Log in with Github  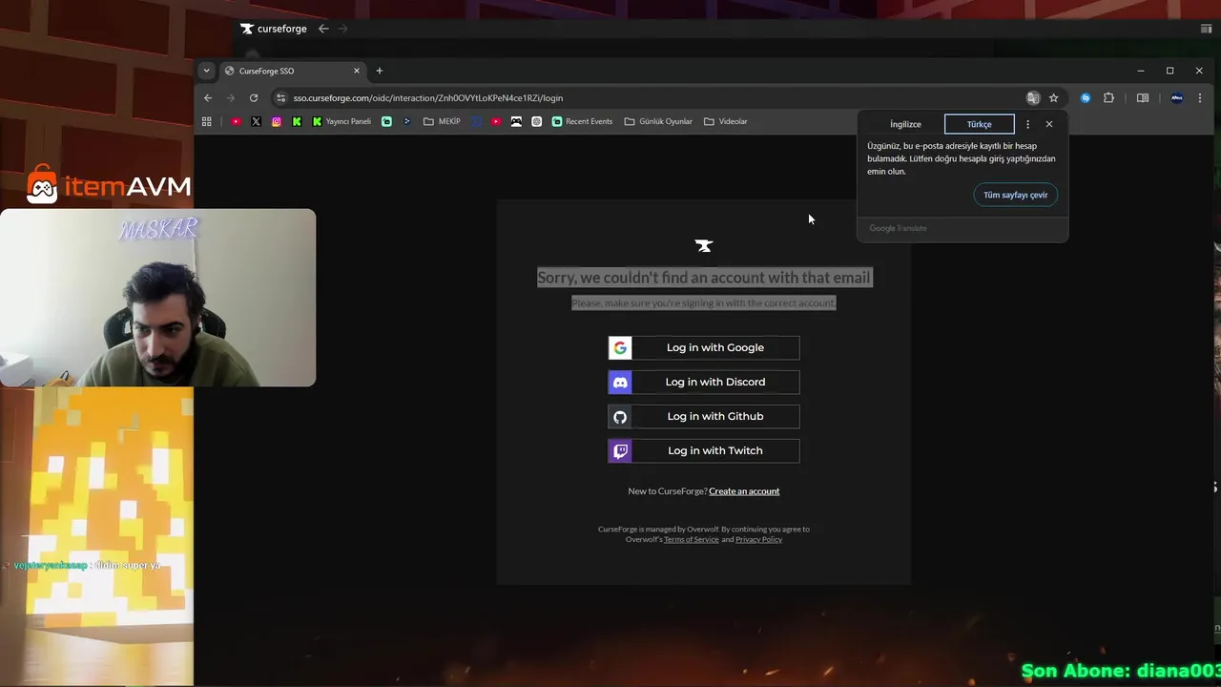click(x=704, y=417)
